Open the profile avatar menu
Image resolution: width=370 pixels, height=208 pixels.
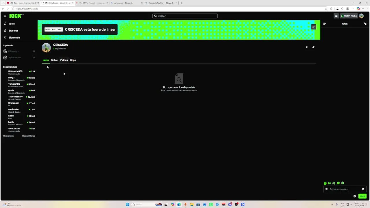coord(361,16)
